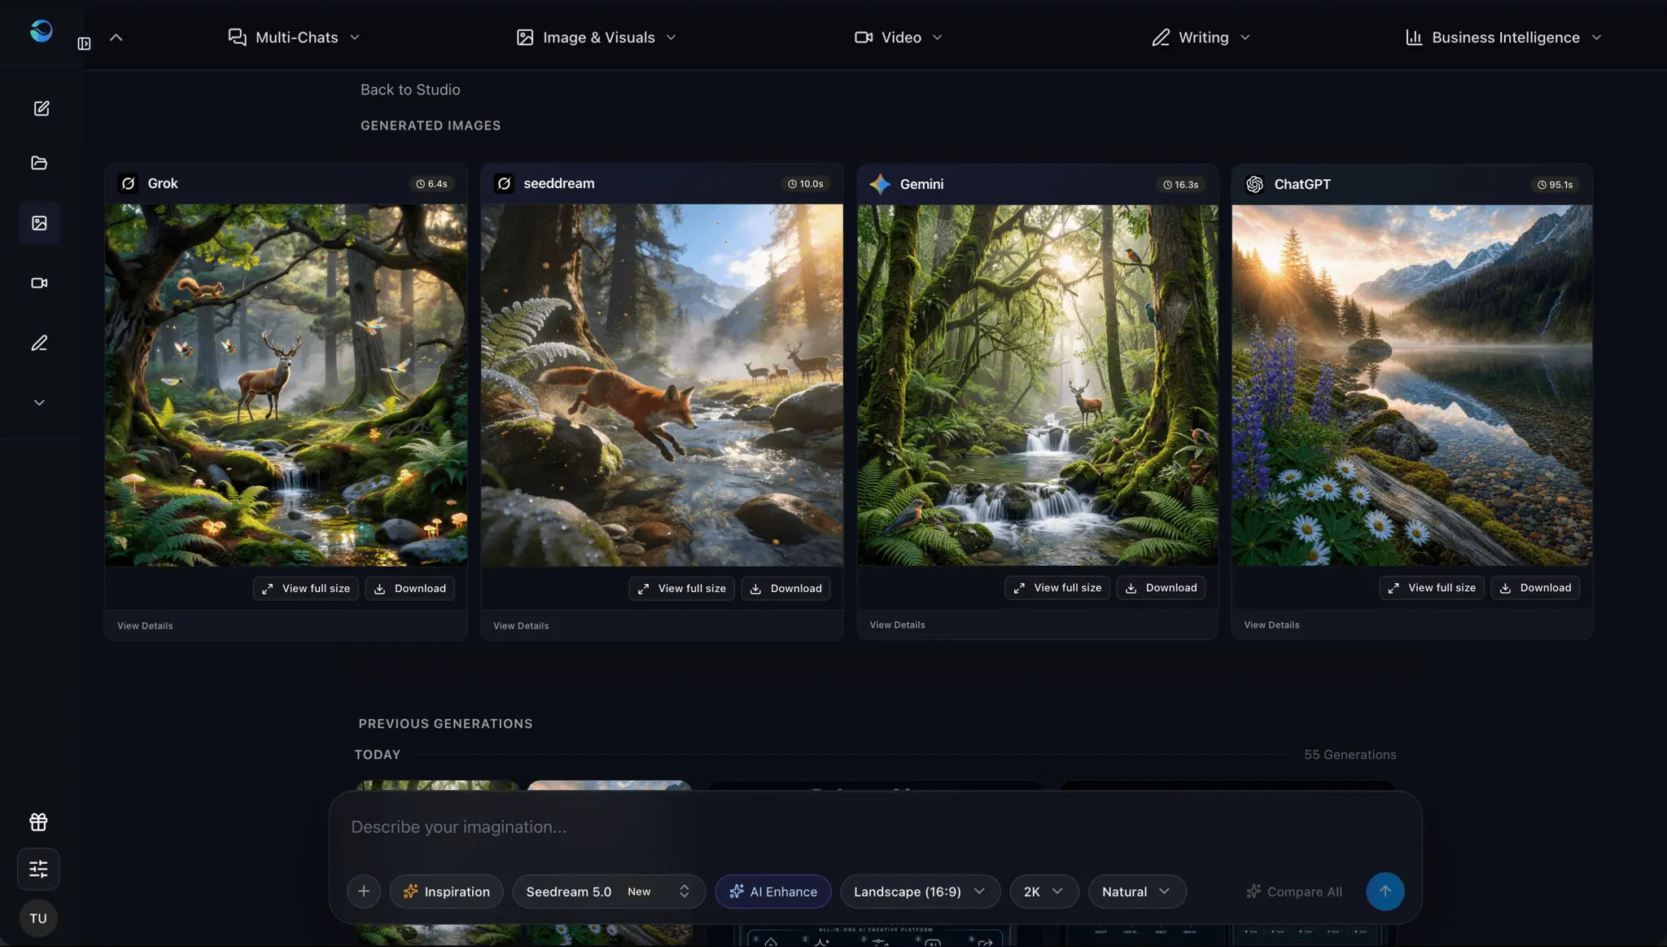
Task: Click the GENERATED IMAGES heading
Action: pos(431,125)
